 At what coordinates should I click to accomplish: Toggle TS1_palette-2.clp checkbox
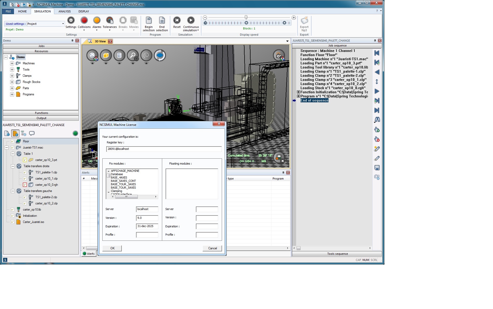pyautogui.click(x=25, y=197)
